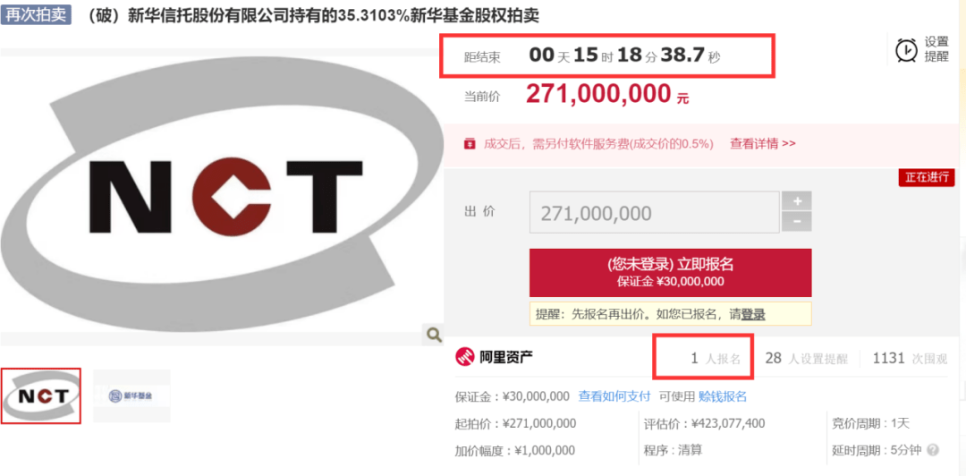
Task: Click the current price 271,000,000 元
Action: [x=607, y=94]
